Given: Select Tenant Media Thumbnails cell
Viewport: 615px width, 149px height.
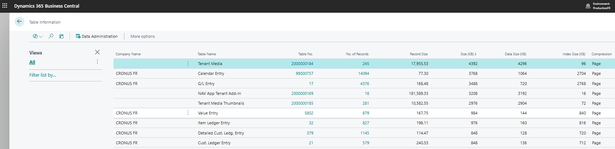Looking at the screenshot, I should (221, 103).
